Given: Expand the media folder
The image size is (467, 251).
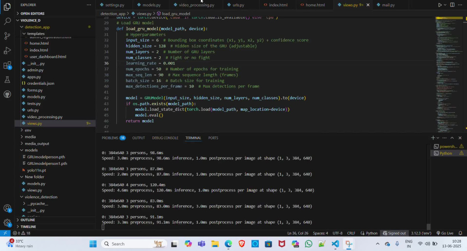Looking at the screenshot, I should tap(30, 136).
